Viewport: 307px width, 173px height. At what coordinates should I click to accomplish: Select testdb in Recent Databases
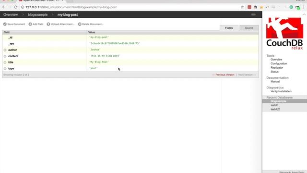(x=274, y=105)
